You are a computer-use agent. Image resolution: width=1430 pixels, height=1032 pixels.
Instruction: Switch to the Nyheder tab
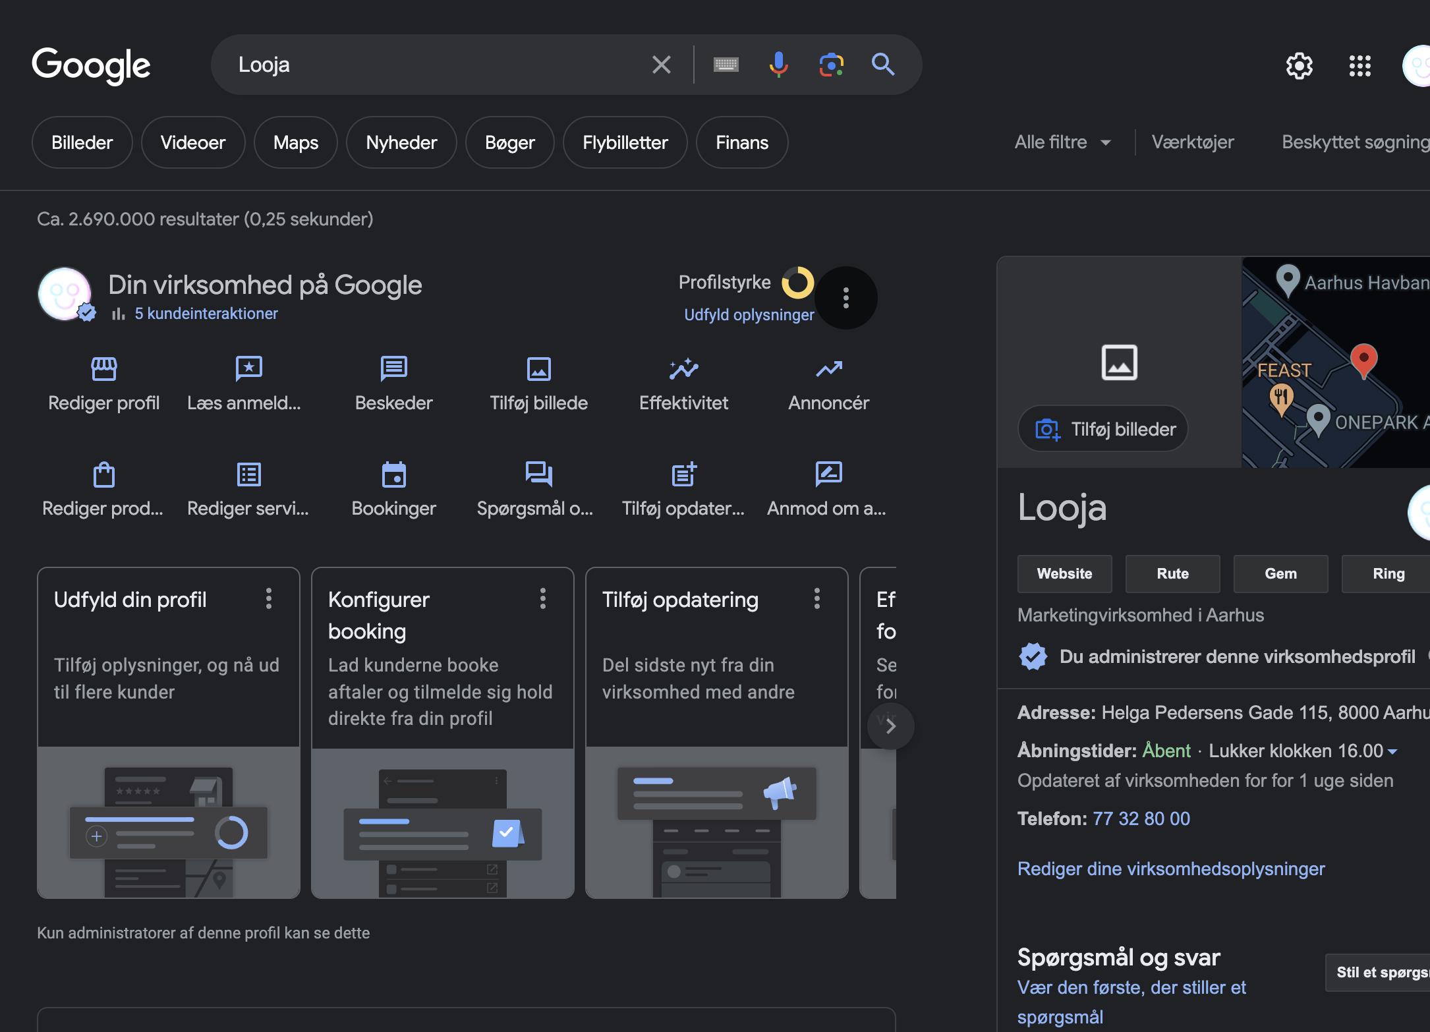[401, 142]
